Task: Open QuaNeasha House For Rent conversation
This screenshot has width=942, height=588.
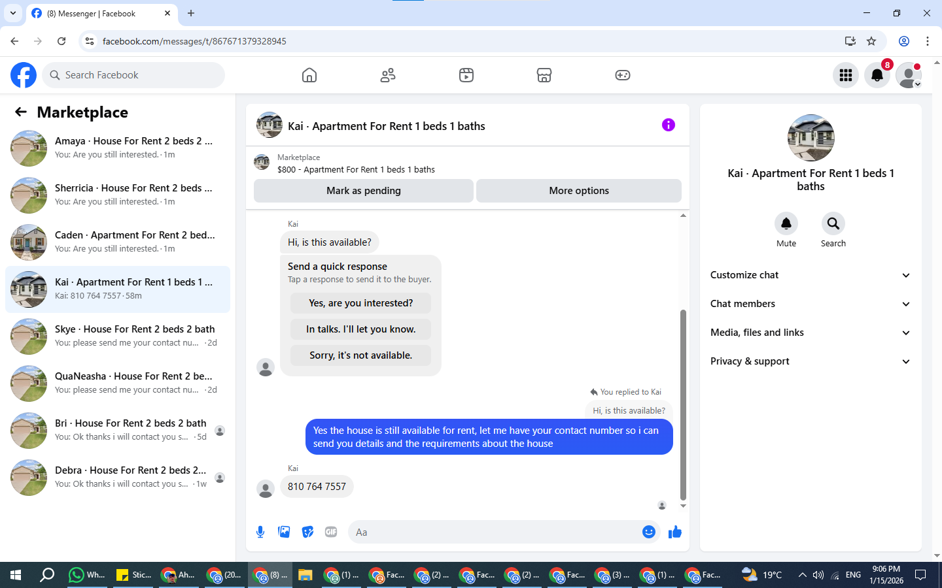Action: click(x=118, y=384)
